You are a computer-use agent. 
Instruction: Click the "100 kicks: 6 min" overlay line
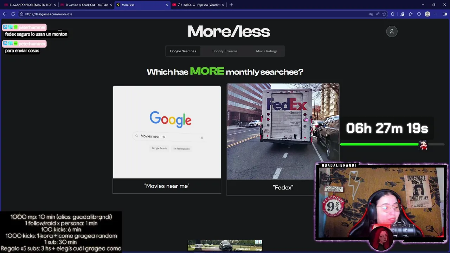click(x=61, y=229)
